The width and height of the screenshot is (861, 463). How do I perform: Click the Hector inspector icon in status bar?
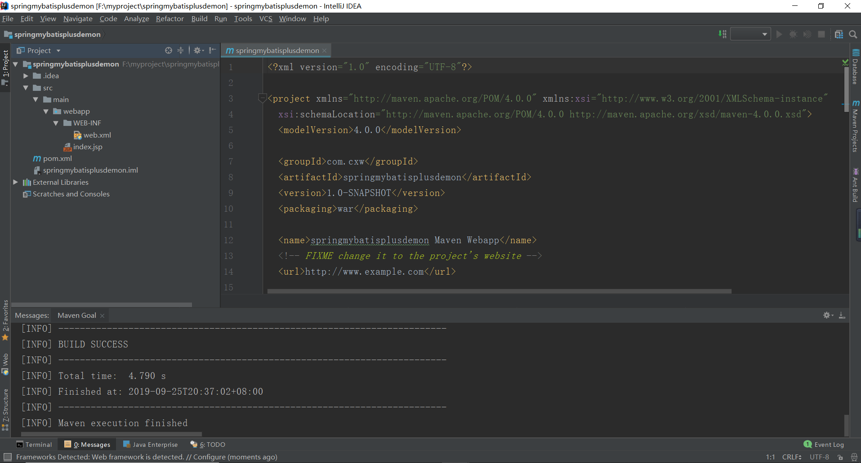pyautogui.click(x=854, y=457)
